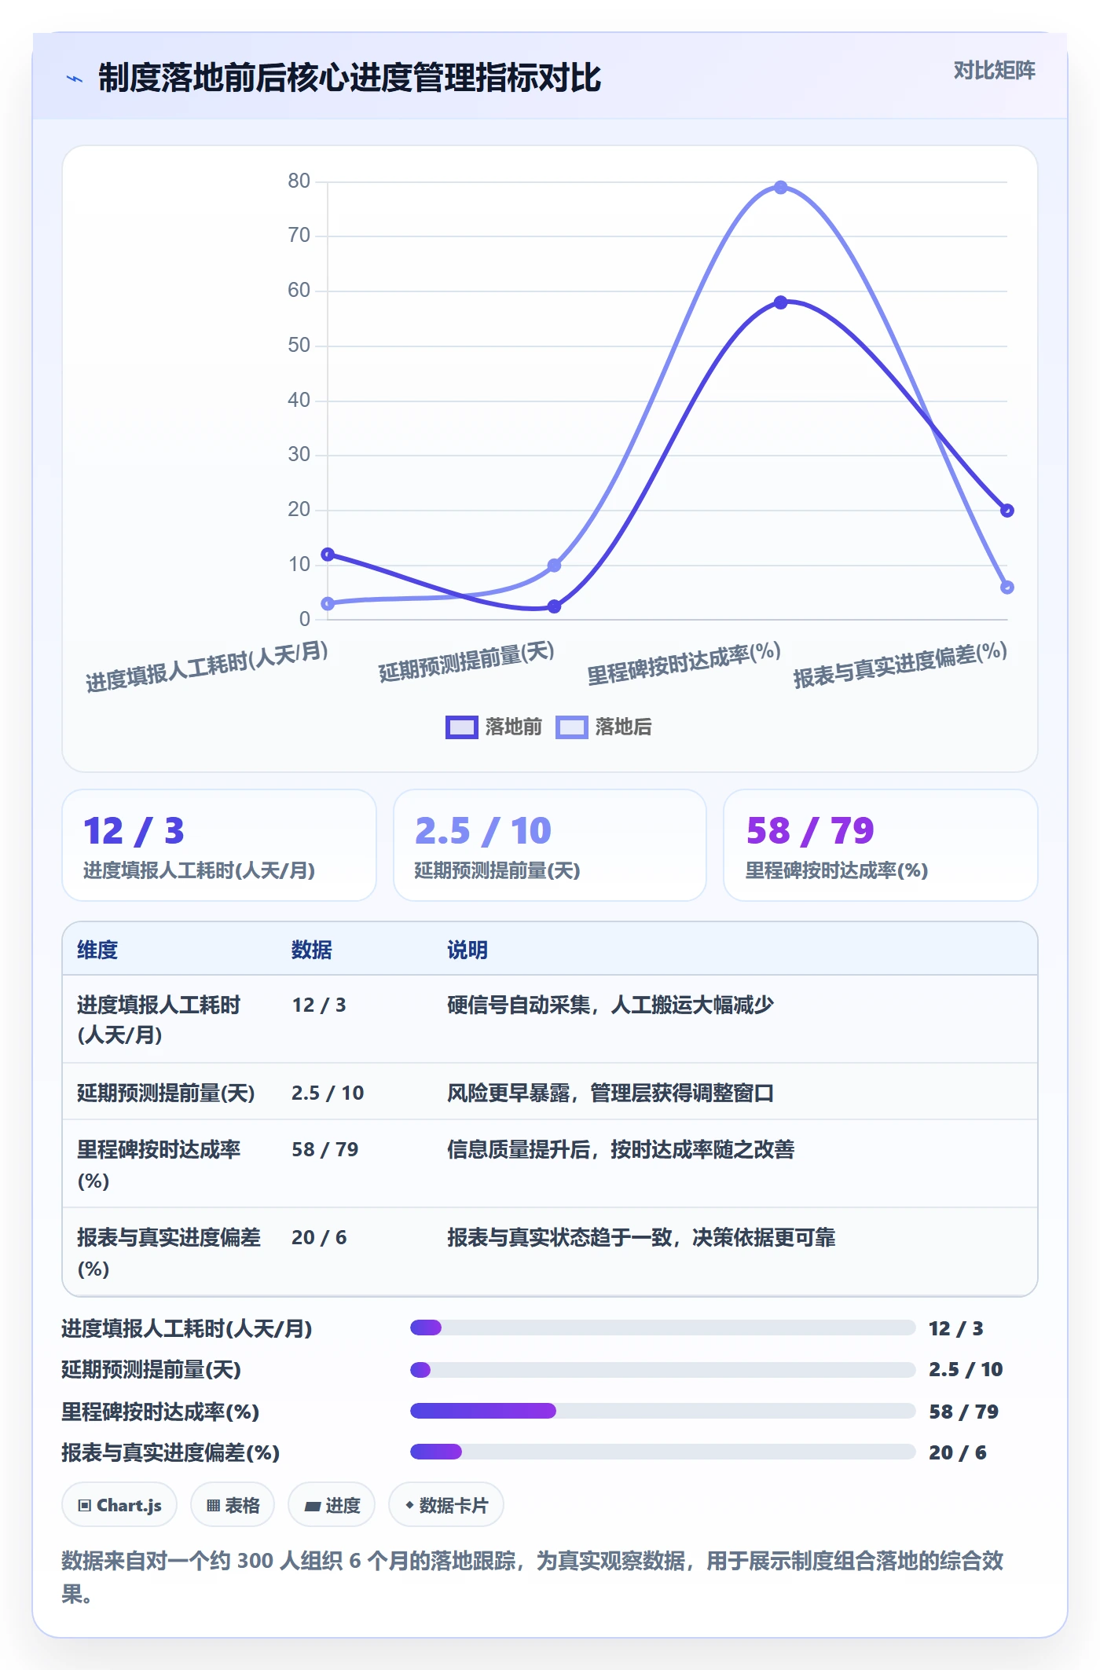The image size is (1100, 1670).
Task: Toggle the 落地前 legend swatch
Action: 461,727
